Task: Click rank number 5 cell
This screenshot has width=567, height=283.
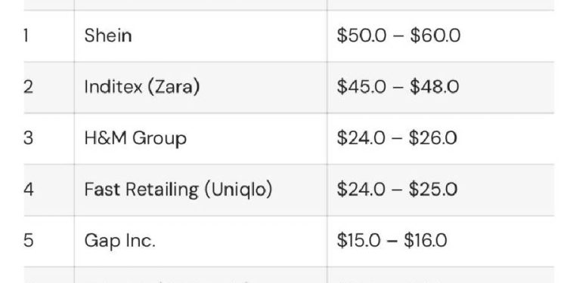Action: [49, 241]
